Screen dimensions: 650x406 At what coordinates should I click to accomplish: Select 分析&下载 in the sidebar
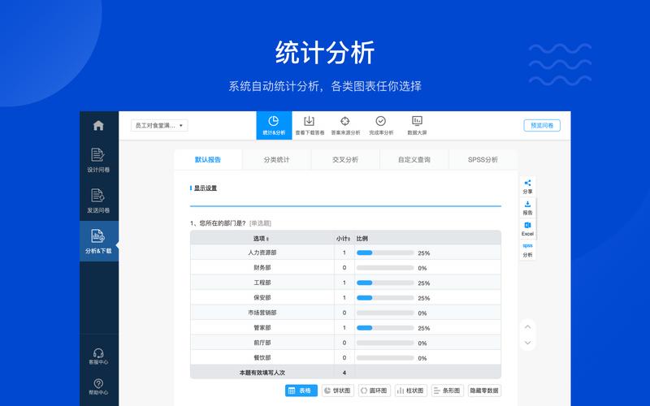click(x=98, y=241)
